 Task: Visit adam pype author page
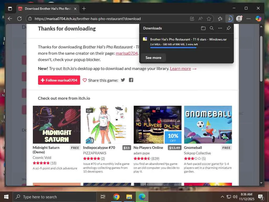(x=142, y=153)
